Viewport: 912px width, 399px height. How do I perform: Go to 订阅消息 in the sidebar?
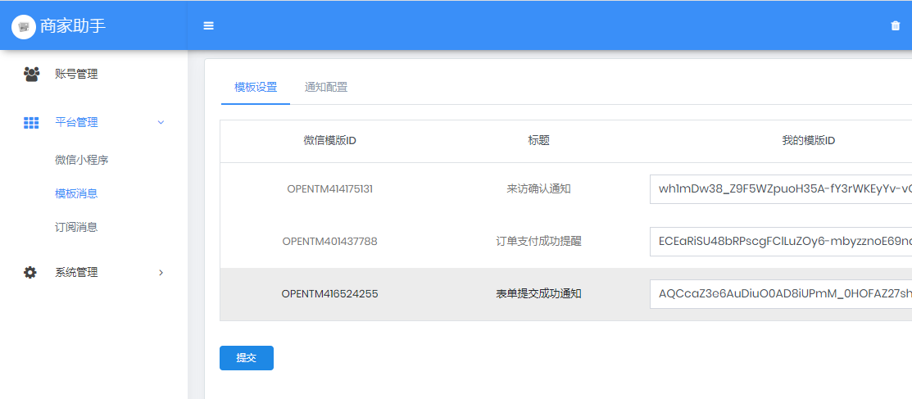[x=76, y=227]
